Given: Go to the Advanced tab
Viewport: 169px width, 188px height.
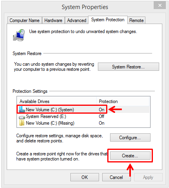Looking at the screenshot, I should click(x=77, y=20).
